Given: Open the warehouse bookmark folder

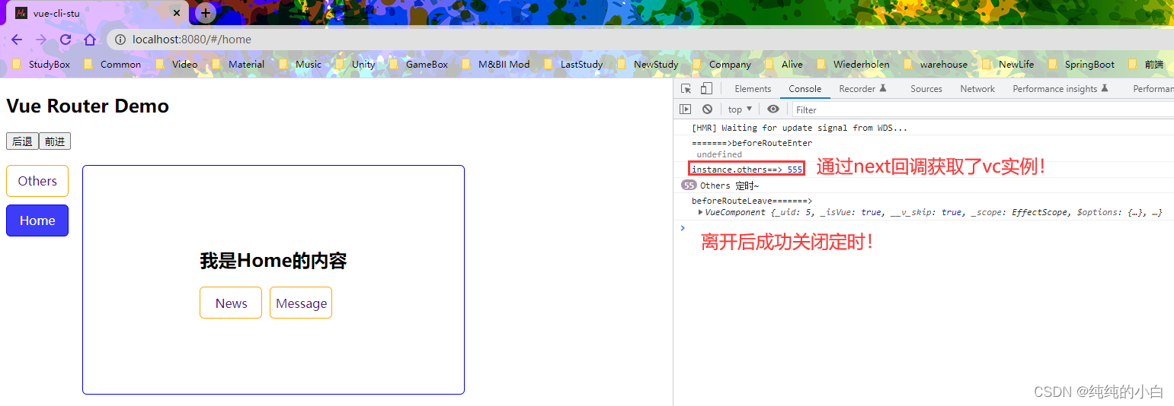Looking at the screenshot, I should (x=935, y=65).
